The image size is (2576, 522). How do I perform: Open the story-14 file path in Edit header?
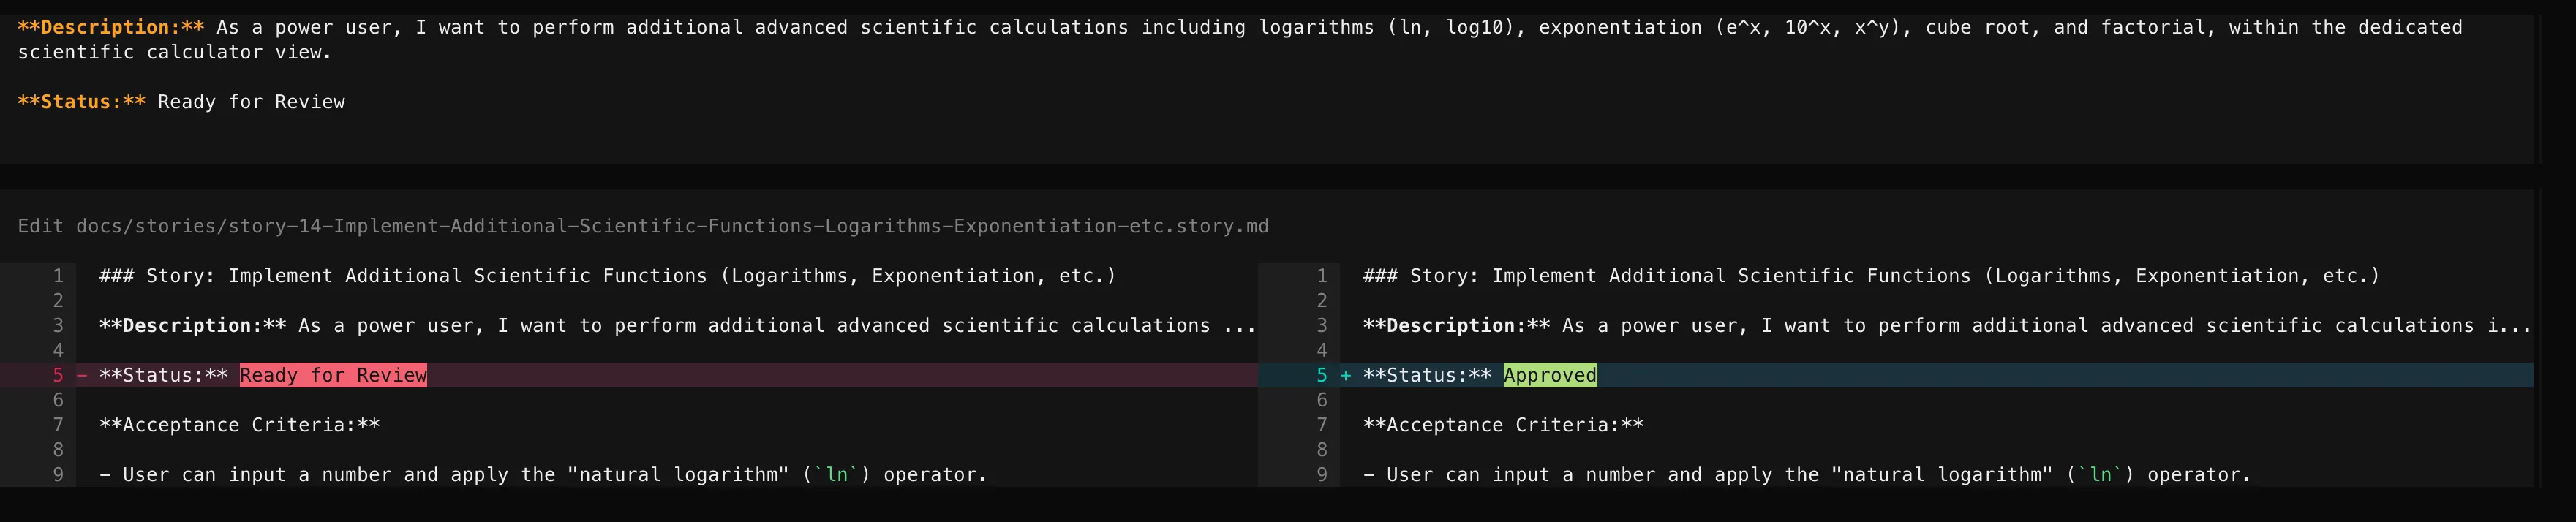(672, 226)
